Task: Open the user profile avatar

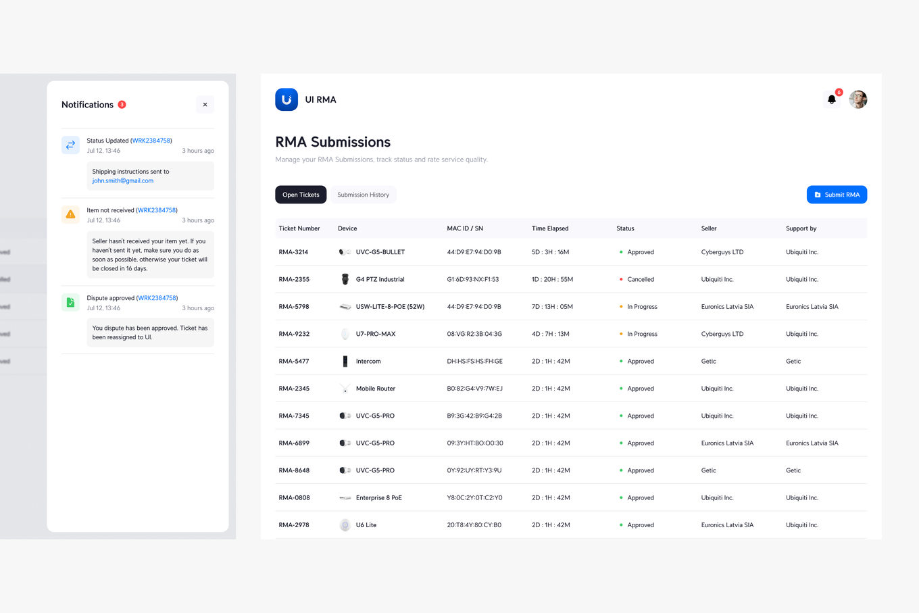Action: tap(858, 99)
